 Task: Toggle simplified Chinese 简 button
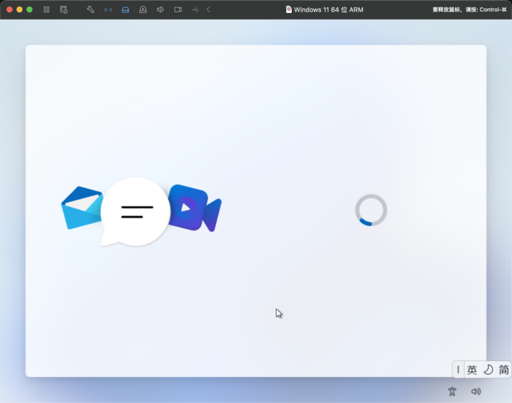click(x=504, y=370)
